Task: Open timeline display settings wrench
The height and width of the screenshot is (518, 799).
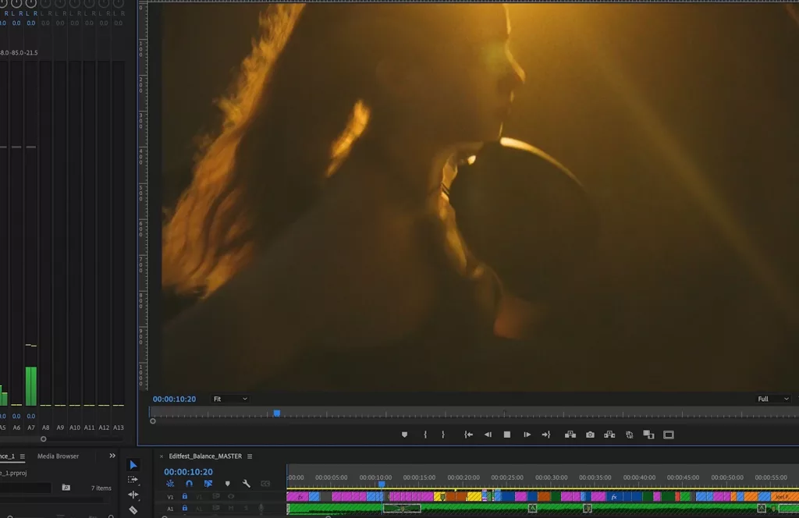Action: coord(247,484)
